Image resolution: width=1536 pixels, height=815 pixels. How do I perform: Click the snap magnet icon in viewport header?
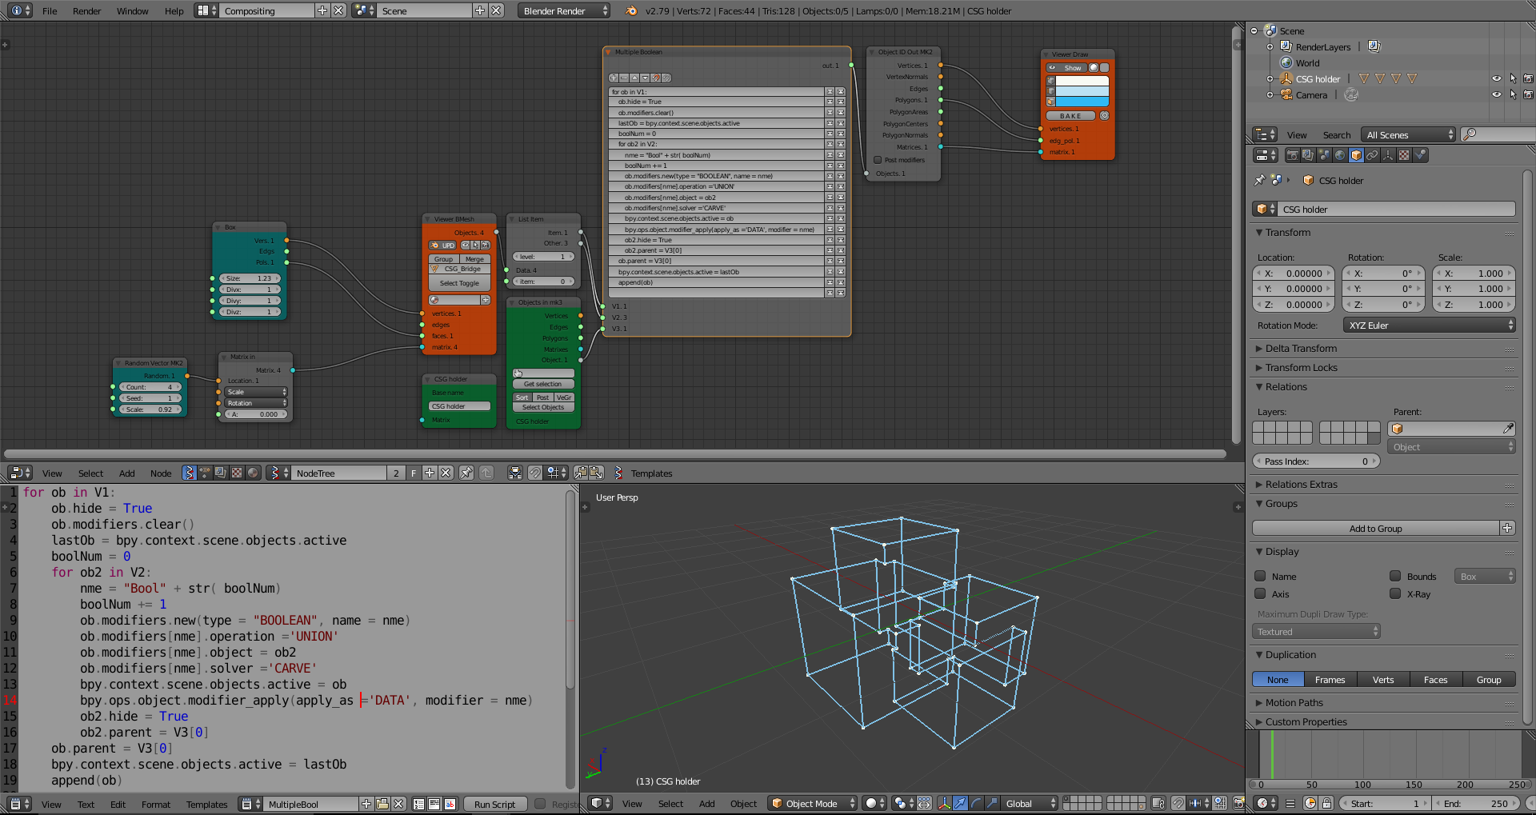[x=1178, y=804]
